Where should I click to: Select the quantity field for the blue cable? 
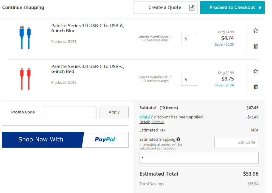190,39
